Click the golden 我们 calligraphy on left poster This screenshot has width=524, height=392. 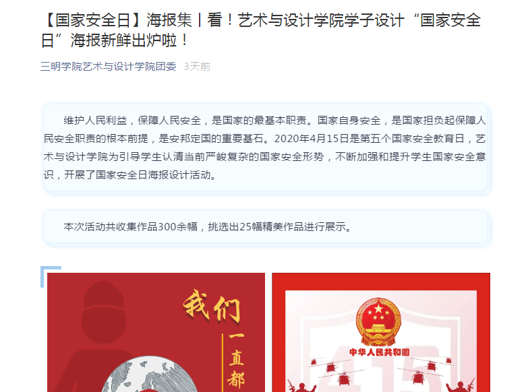212,306
